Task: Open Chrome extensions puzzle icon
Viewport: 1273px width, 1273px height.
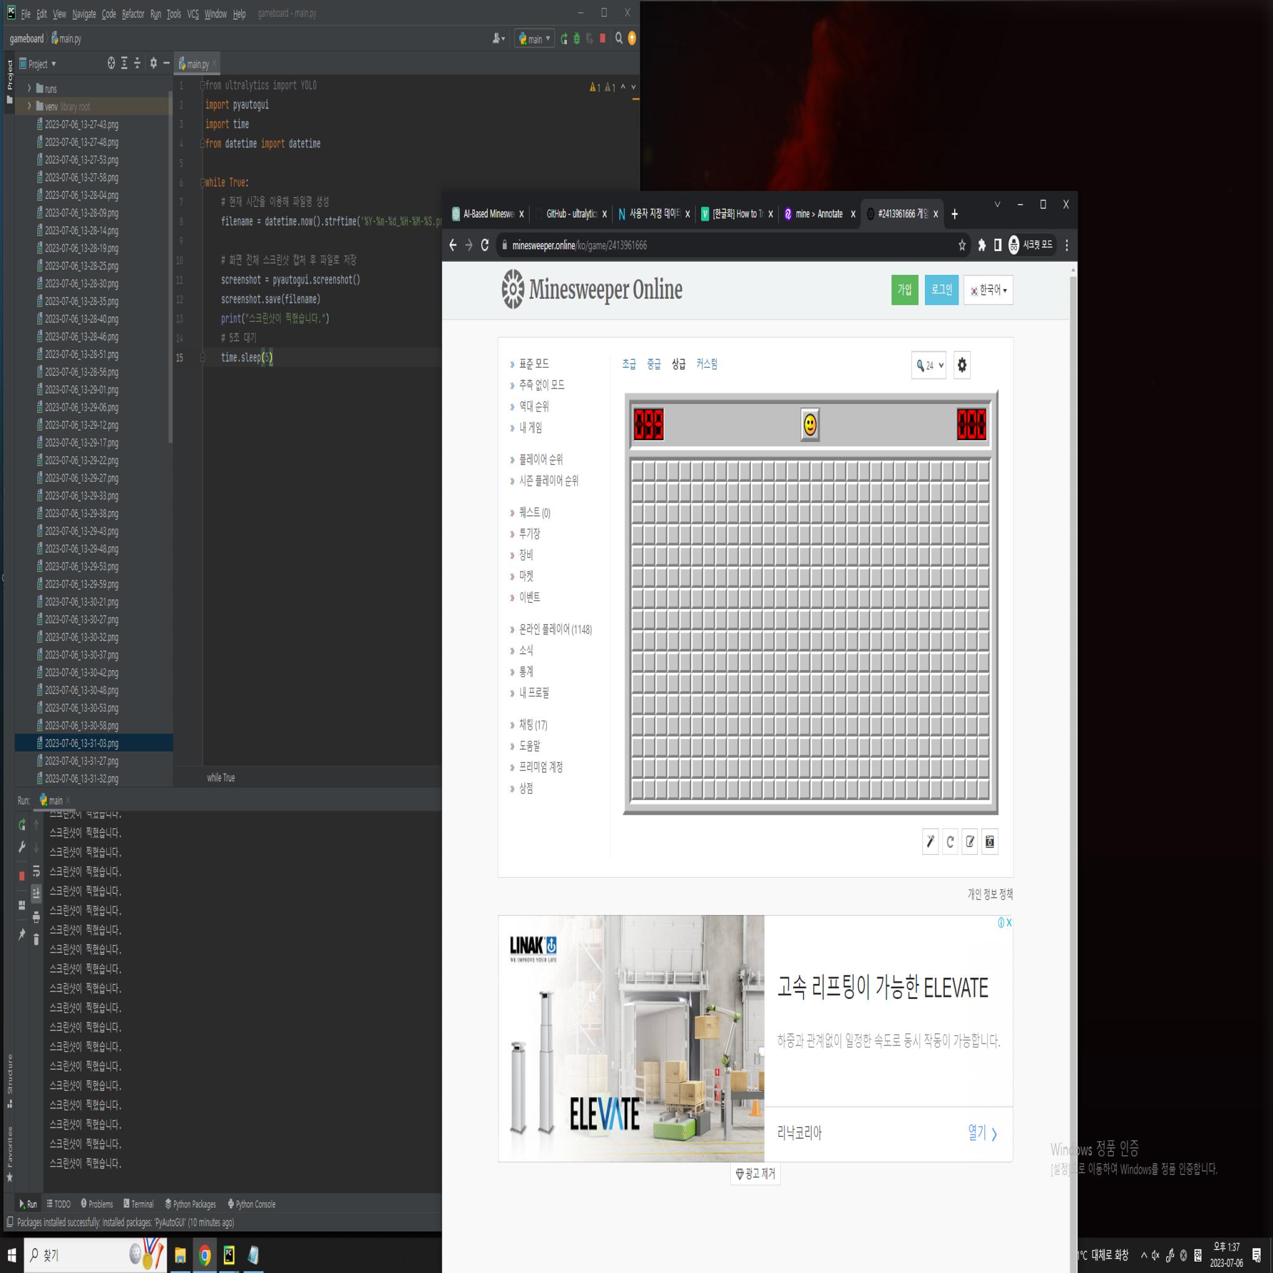Action: tap(981, 245)
